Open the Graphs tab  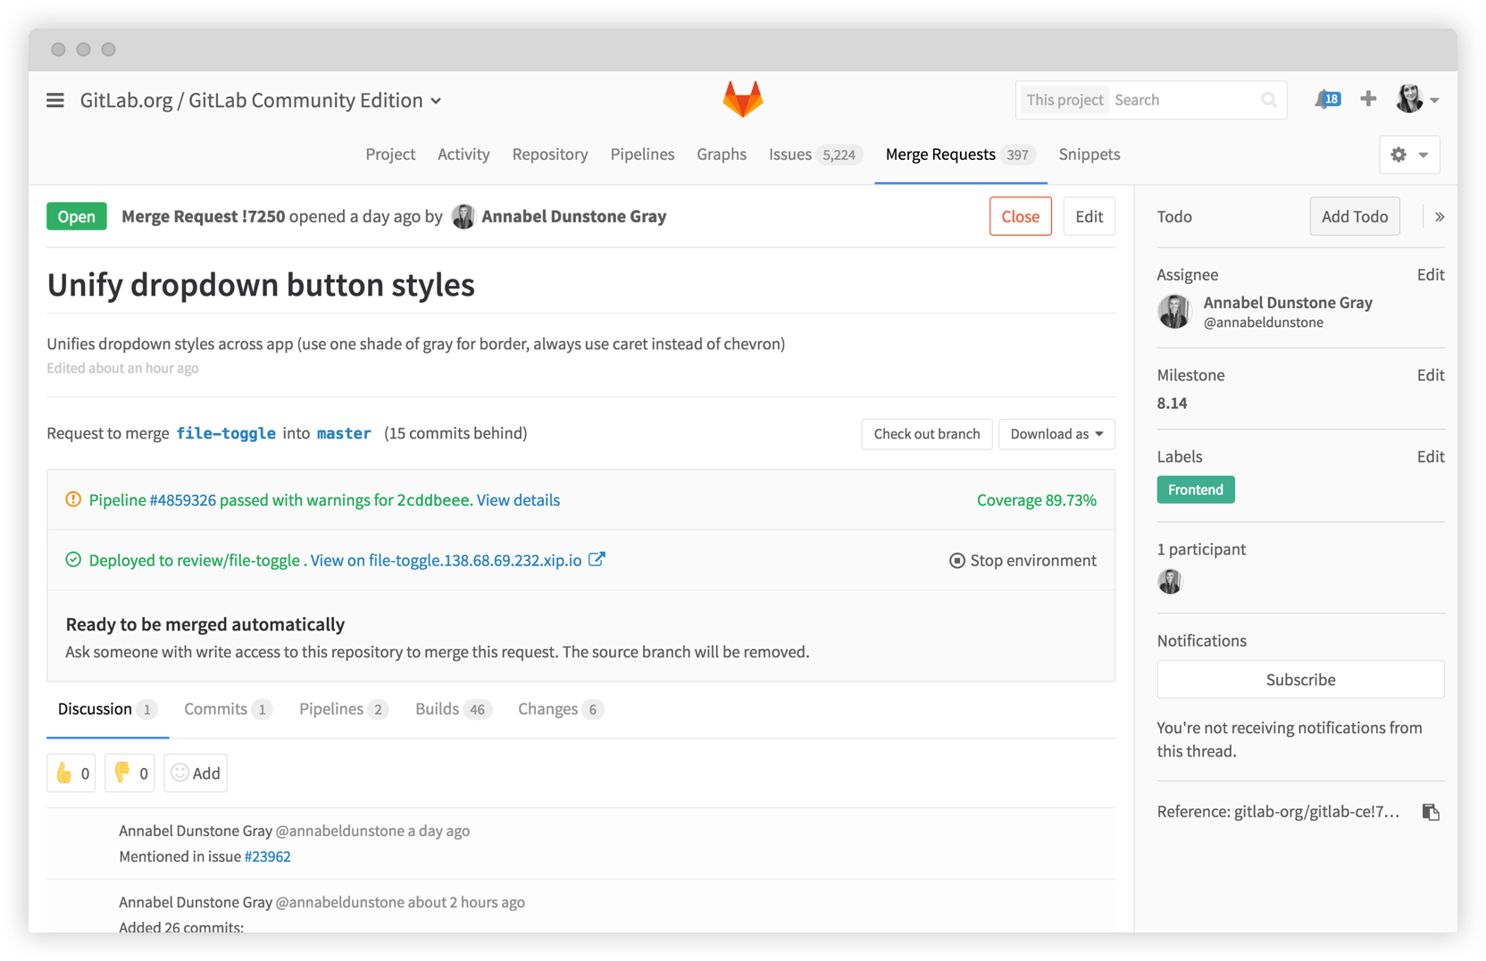pyautogui.click(x=722, y=155)
